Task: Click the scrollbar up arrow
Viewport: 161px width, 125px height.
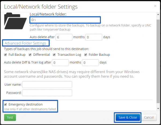Action: click(158, 15)
